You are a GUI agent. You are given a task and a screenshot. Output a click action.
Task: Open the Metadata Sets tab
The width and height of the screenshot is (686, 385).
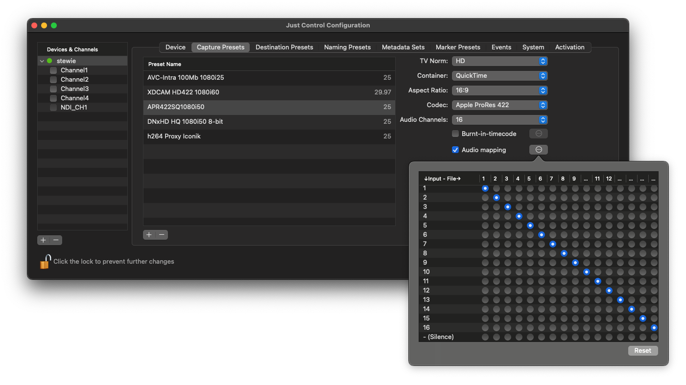pyautogui.click(x=403, y=47)
